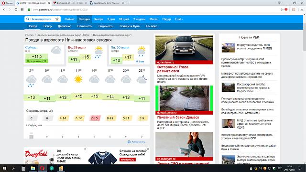Click the vsemayki.ru red button
The height and width of the screenshot is (172, 306).
128,160
